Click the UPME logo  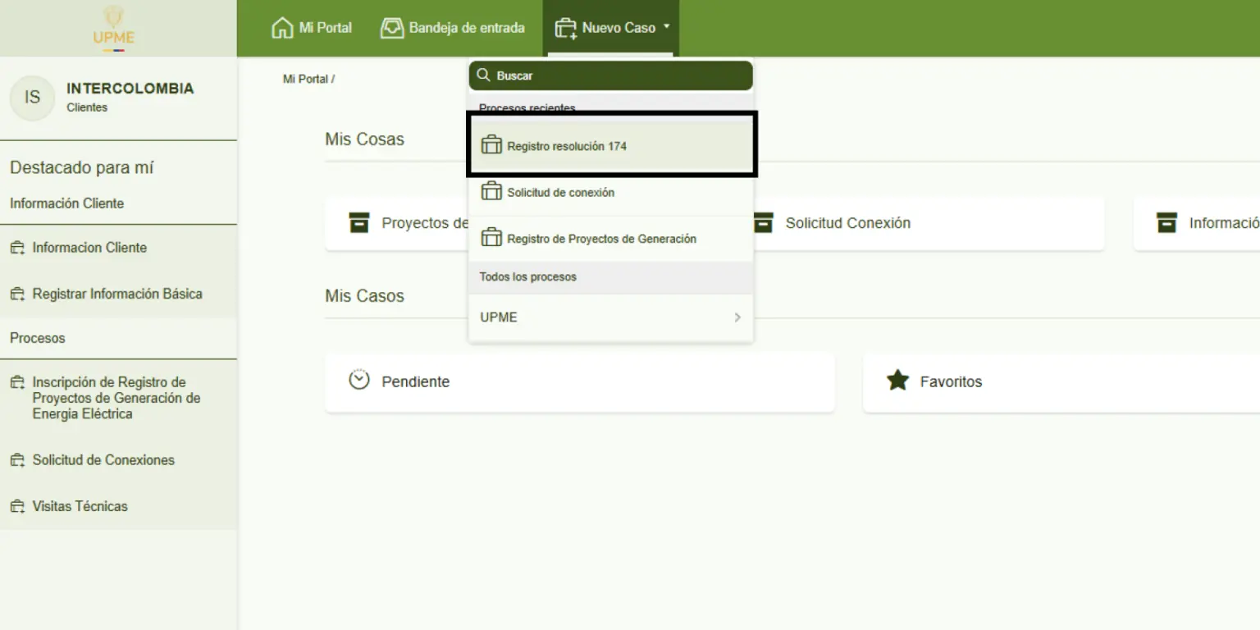pos(114,28)
